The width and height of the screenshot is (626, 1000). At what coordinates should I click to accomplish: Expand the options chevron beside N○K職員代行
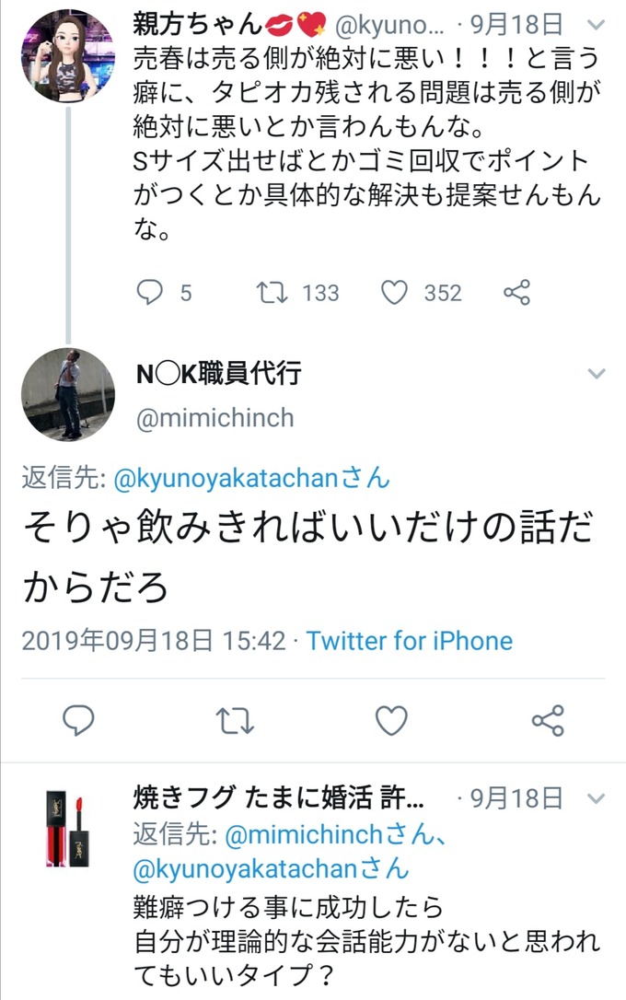coord(597,374)
